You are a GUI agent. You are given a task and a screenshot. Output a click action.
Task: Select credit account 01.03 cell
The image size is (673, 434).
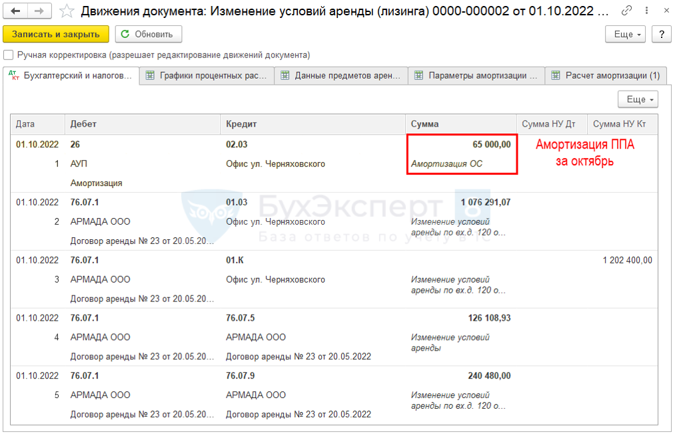point(237,202)
